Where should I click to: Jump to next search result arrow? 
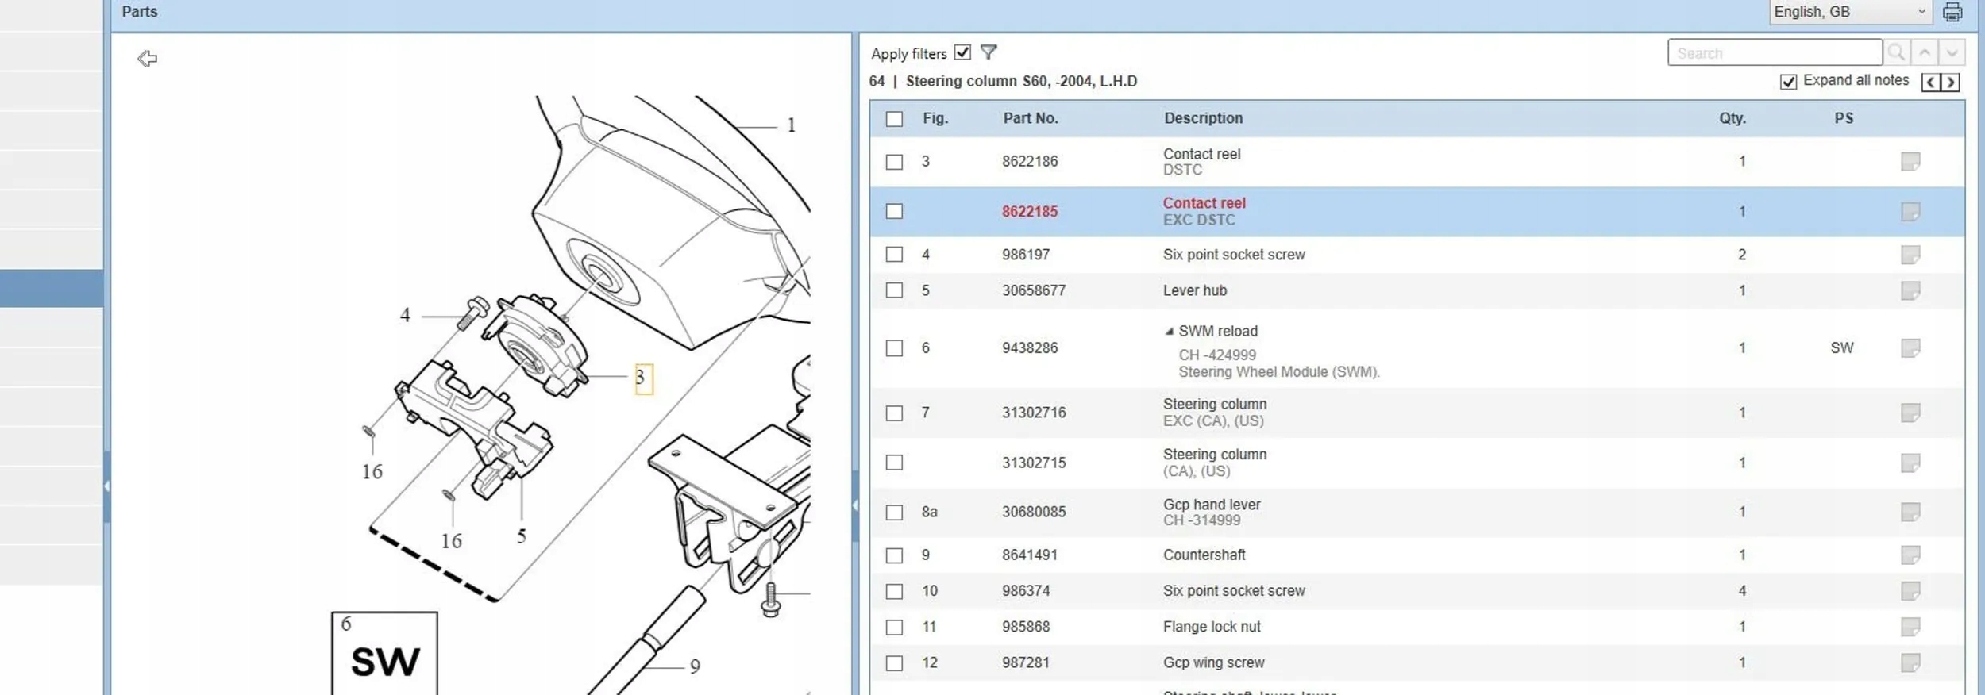coord(1952,53)
